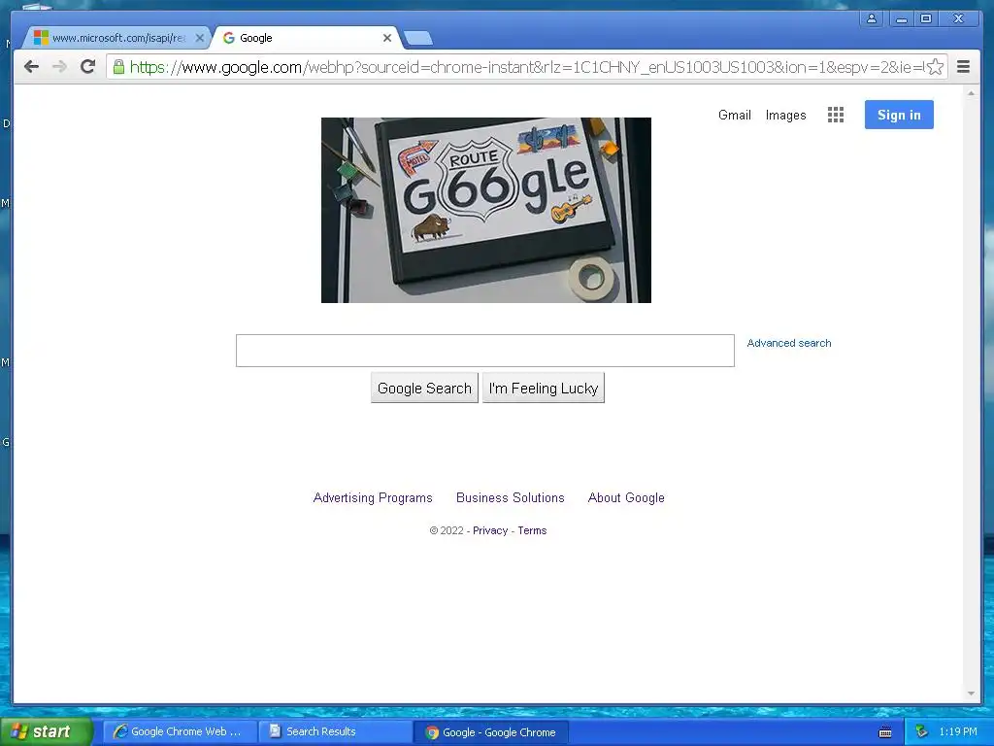The width and height of the screenshot is (994, 746).
Task: Open the Google apps grid
Action: 836,115
